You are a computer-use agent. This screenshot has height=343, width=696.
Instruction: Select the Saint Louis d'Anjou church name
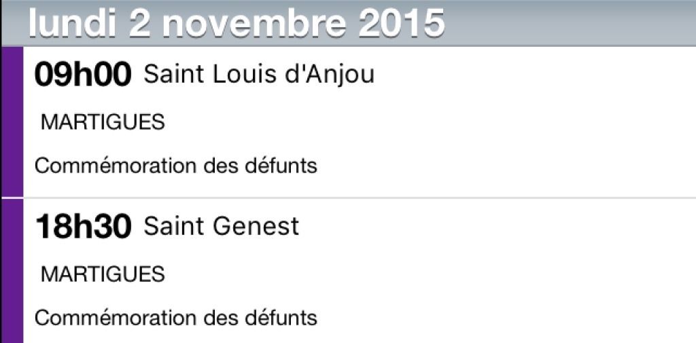(x=259, y=74)
